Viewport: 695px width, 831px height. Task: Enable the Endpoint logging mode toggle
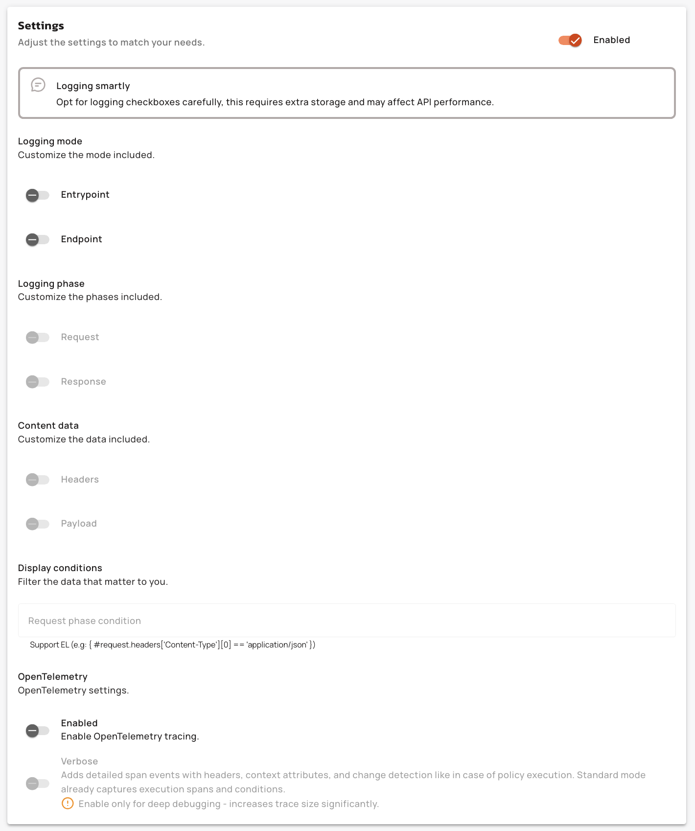[x=38, y=240]
